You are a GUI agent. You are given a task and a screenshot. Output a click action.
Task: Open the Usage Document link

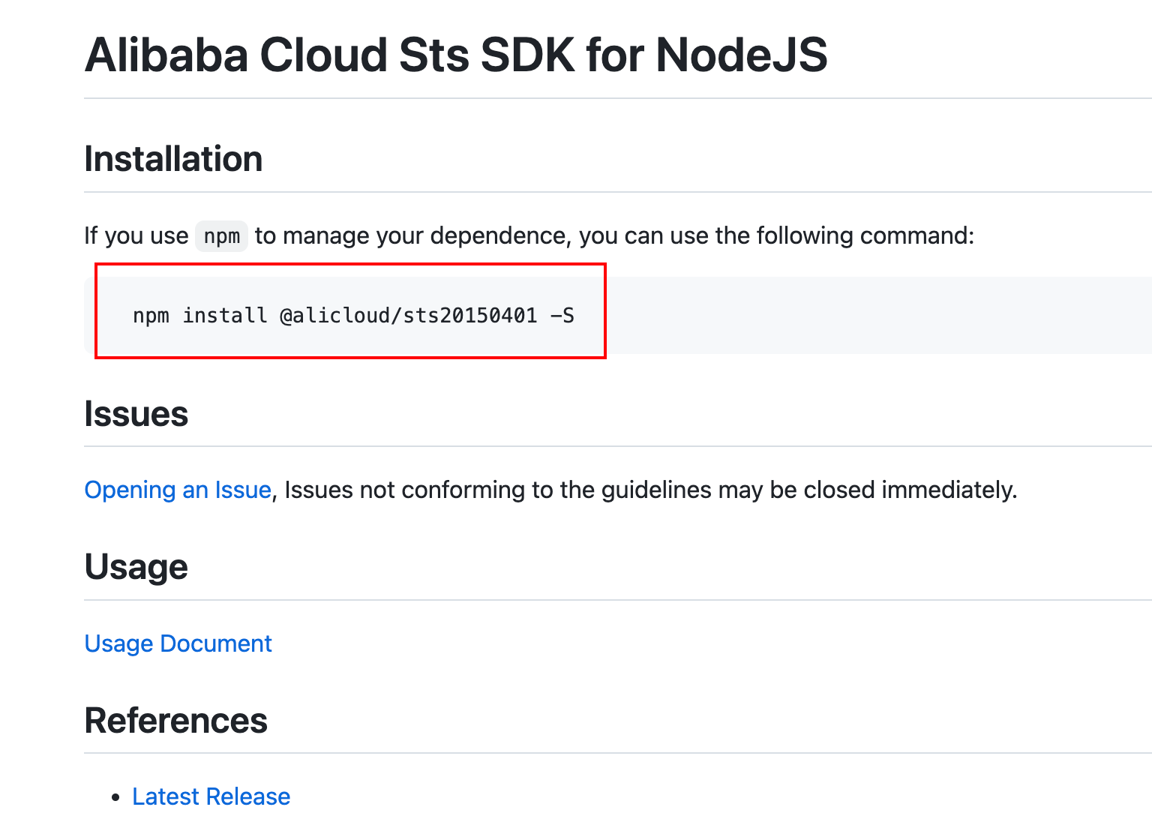pos(178,643)
